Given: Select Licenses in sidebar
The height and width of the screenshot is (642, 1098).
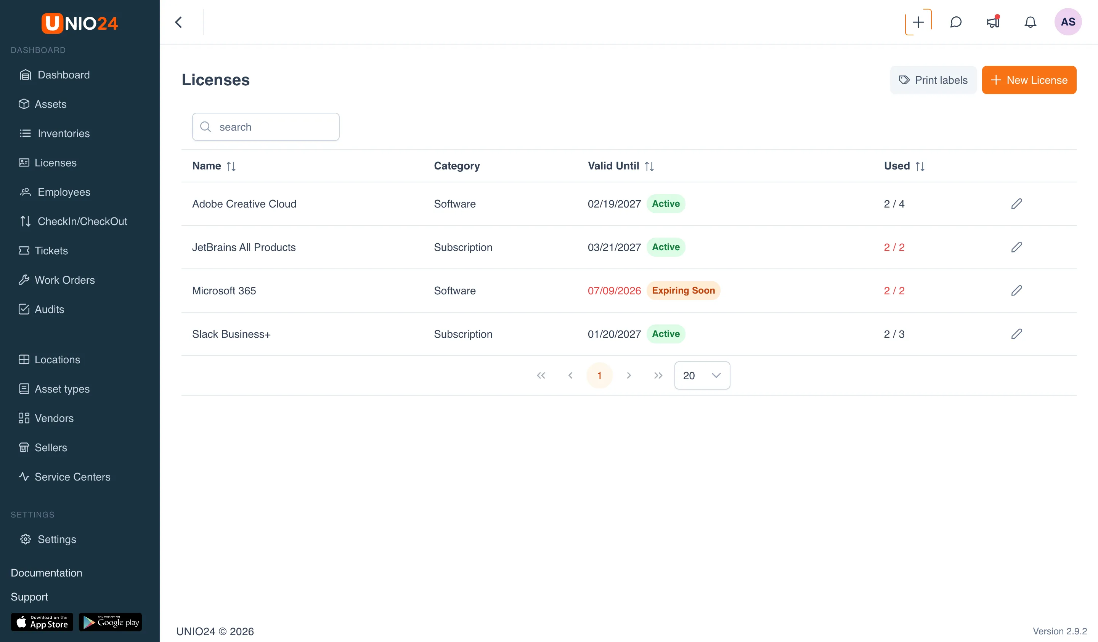Looking at the screenshot, I should coord(47,163).
